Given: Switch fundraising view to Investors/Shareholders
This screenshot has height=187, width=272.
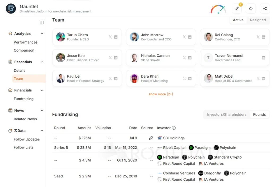Looking at the screenshot, I should 227,114.
